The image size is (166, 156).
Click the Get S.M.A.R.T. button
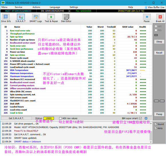pyautogui.click(x=16, y=118)
